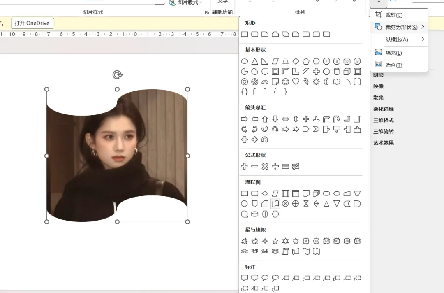Choose 适合(T) fit option

[399, 65]
